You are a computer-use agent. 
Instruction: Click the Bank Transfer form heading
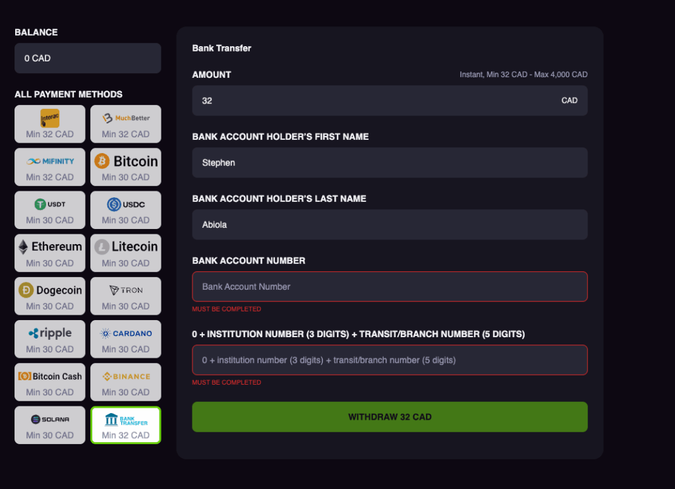tap(221, 48)
